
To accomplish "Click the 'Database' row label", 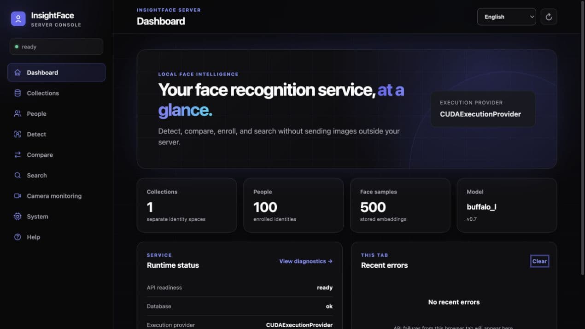I will click(159, 306).
